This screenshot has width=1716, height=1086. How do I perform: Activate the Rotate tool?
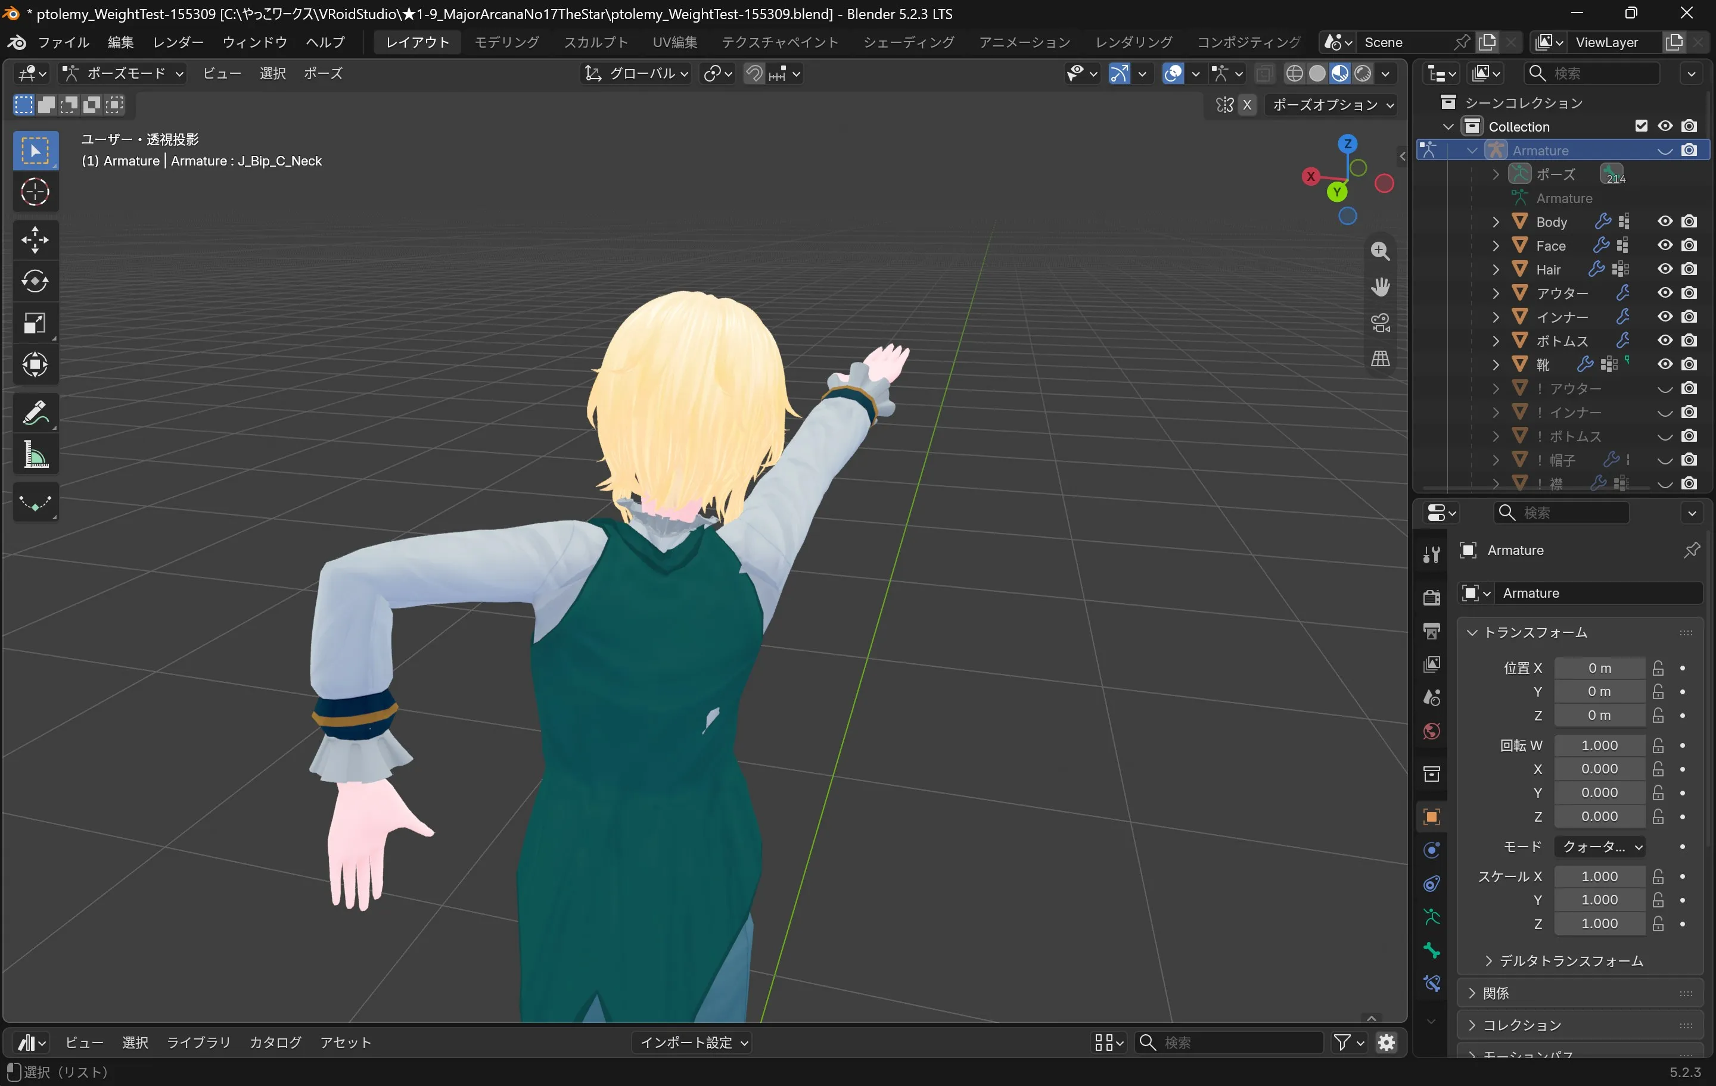click(x=35, y=281)
